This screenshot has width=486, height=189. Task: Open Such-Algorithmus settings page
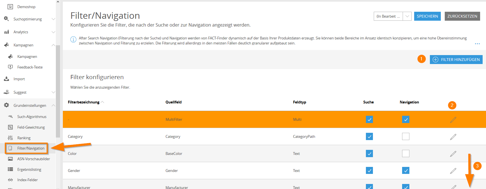pos(32,117)
